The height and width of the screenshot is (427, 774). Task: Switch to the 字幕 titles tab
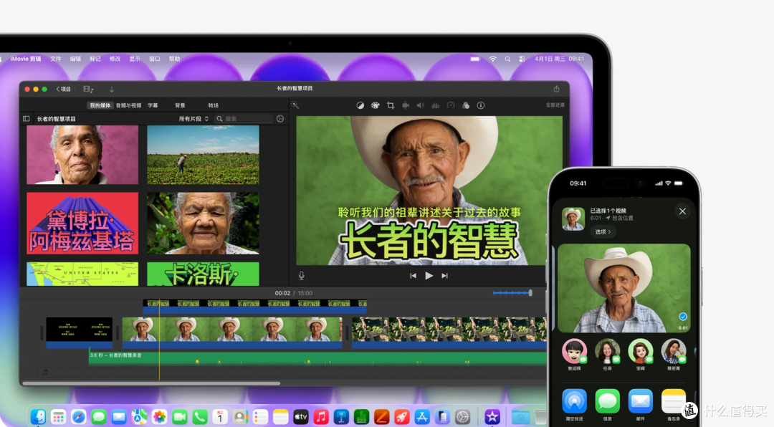point(153,105)
